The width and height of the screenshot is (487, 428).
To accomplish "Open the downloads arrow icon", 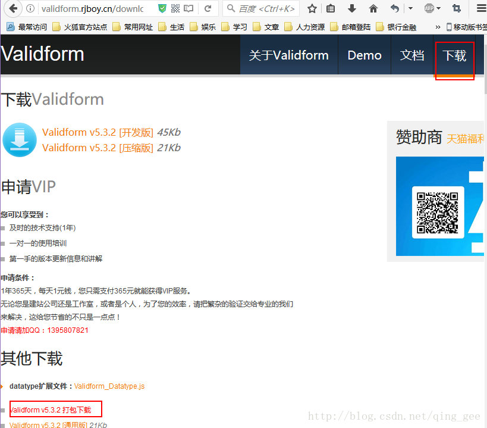I will click(352, 8).
